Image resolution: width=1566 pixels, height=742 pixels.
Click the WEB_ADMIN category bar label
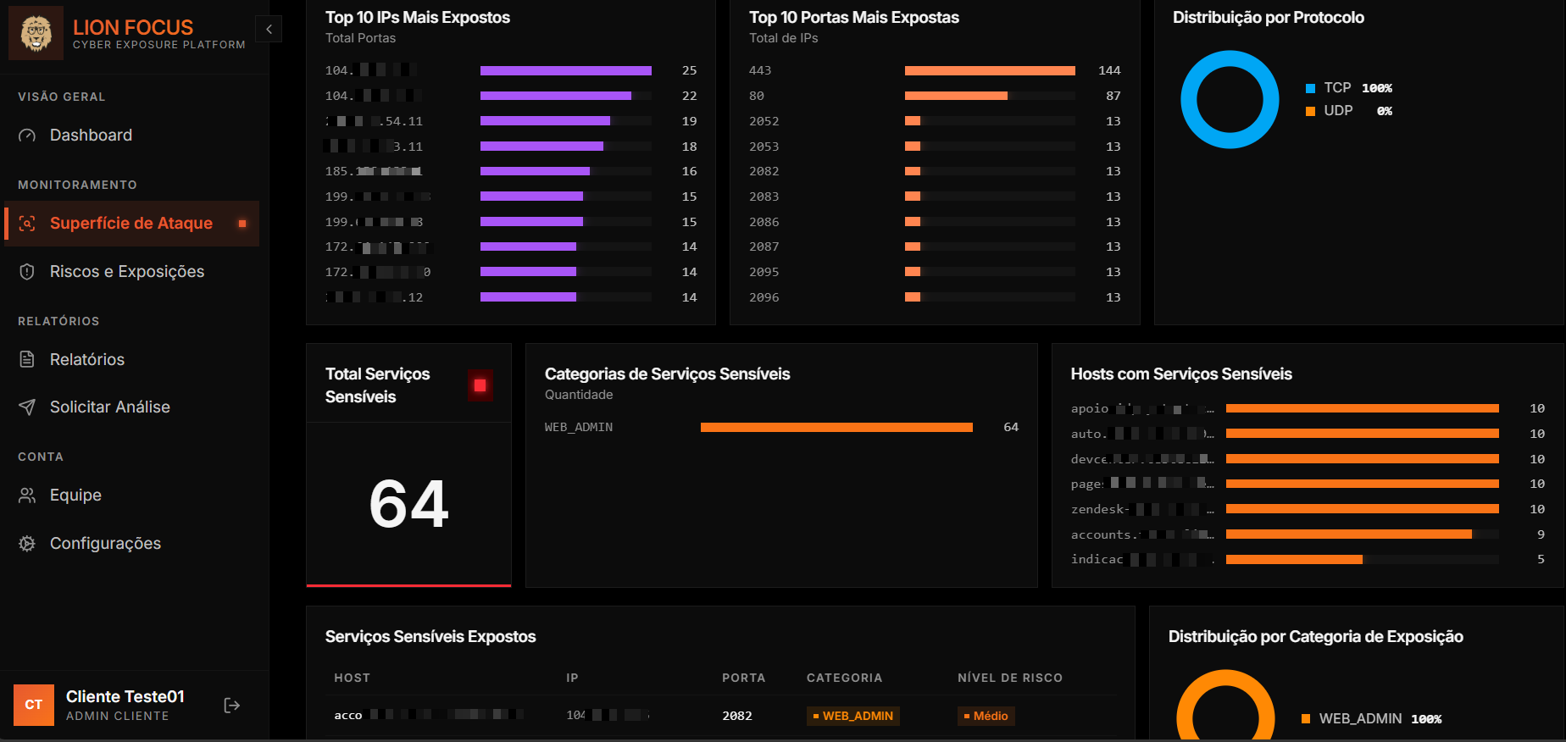point(579,427)
